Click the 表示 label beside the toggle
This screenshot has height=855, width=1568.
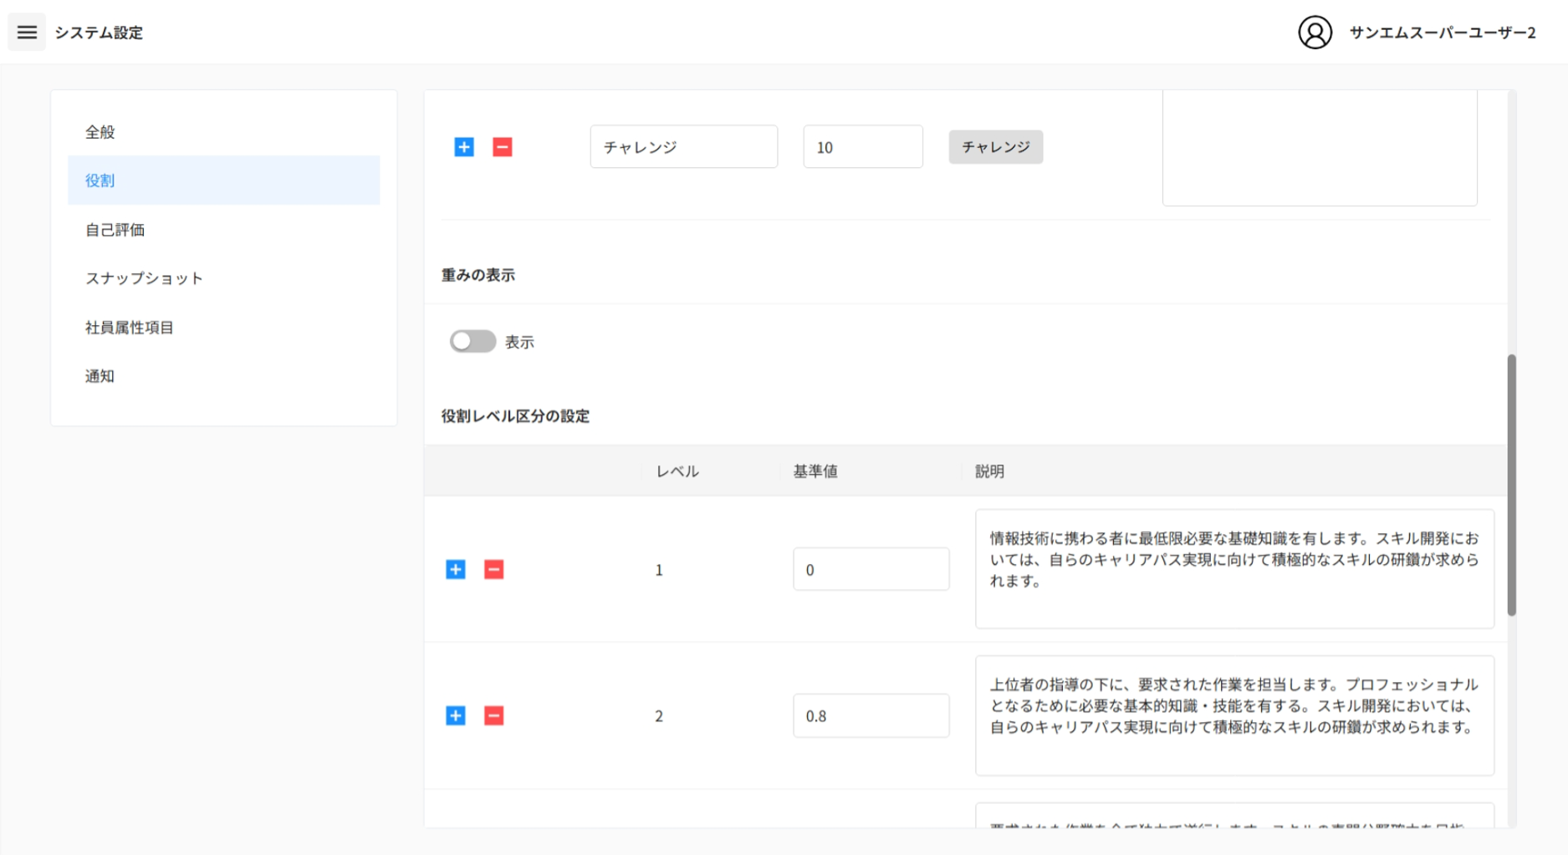(519, 342)
